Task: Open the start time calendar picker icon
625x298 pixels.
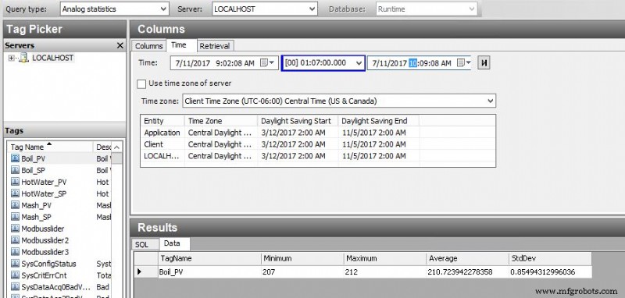Action: click(x=266, y=63)
